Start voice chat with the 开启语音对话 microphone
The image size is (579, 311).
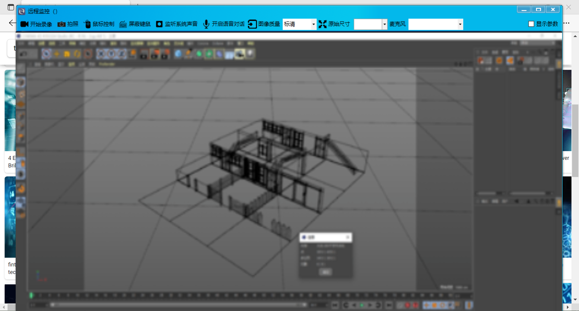click(x=206, y=24)
